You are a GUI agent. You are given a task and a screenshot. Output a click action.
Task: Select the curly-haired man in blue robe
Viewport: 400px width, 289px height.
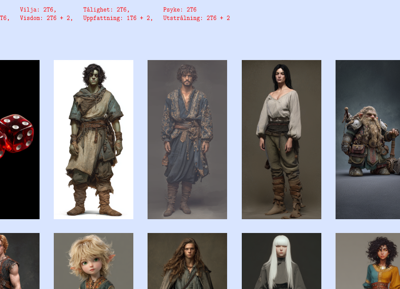pos(187,140)
